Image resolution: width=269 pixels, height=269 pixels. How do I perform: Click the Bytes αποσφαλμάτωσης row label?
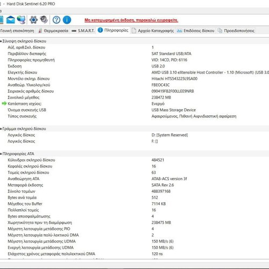[29, 216]
